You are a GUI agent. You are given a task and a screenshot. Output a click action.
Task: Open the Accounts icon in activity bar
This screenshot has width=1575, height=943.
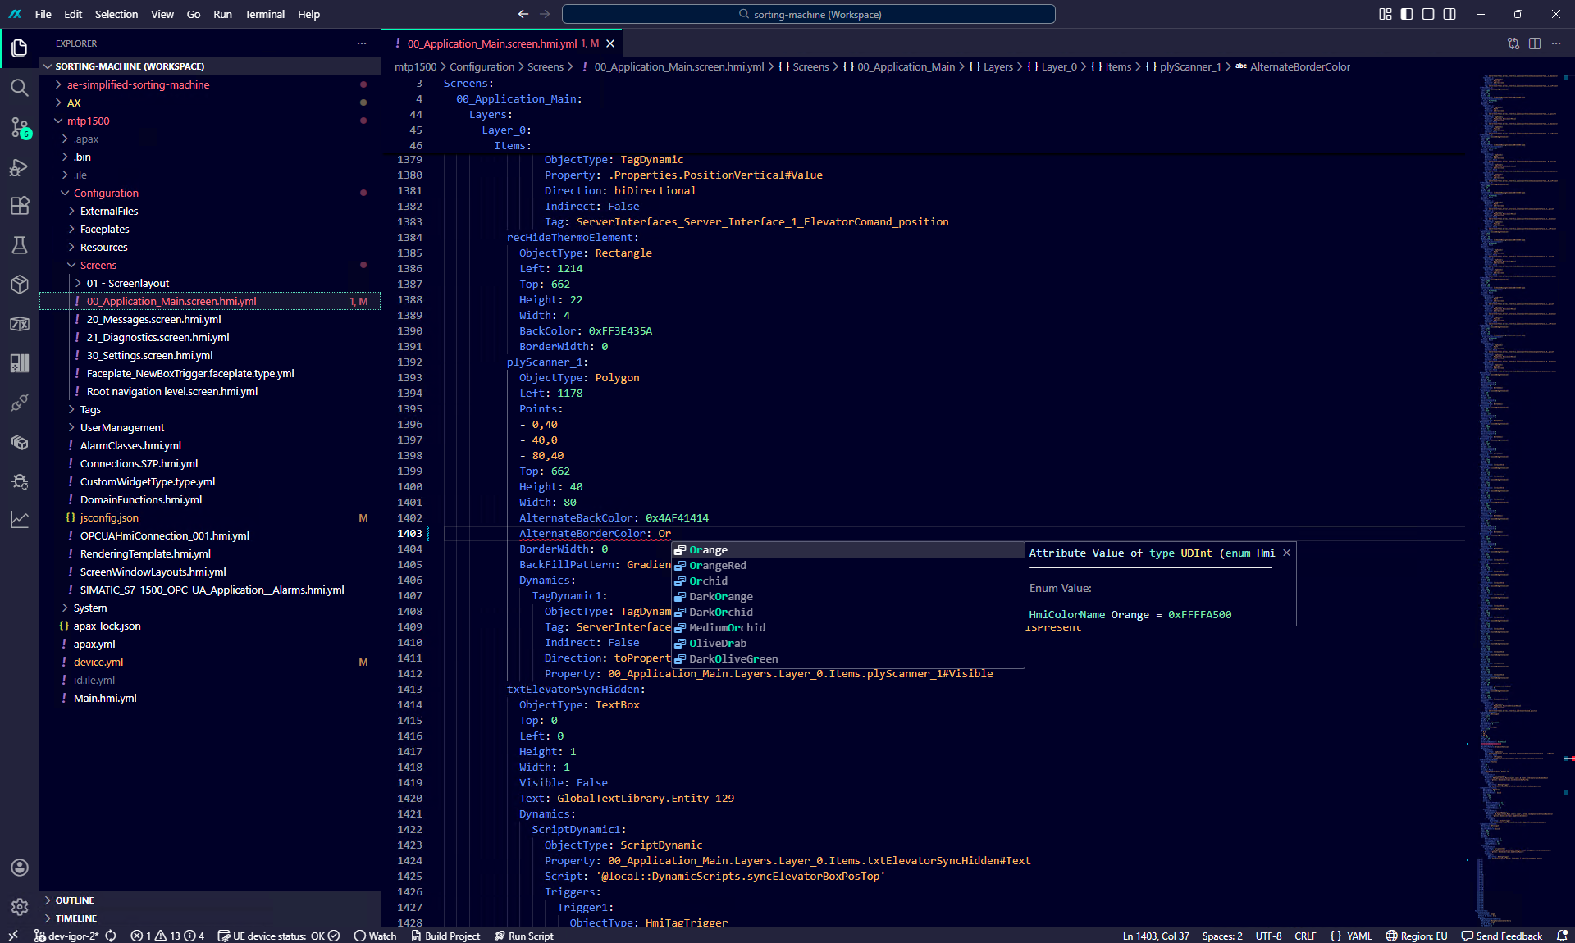(x=20, y=868)
